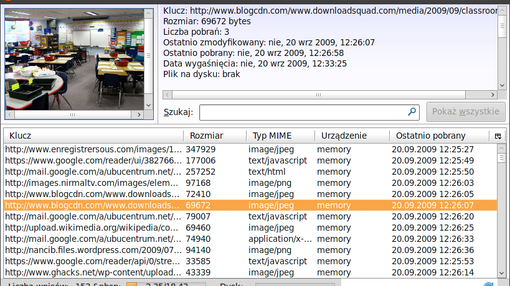Viewport: 510px width, 286px height.
Task: Select the ghacks.net wp-content entry
Action: (x=250, y=273)
